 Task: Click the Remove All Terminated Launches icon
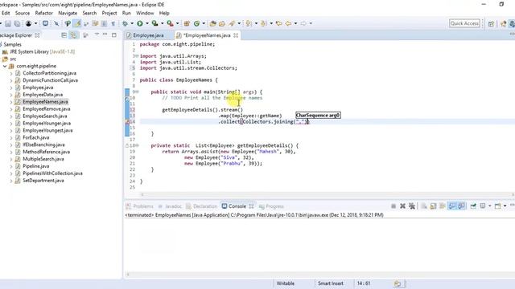pyautogui.click(x=412, y=206)
